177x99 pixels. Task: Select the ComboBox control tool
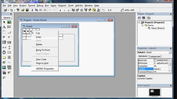click(4, 42)
